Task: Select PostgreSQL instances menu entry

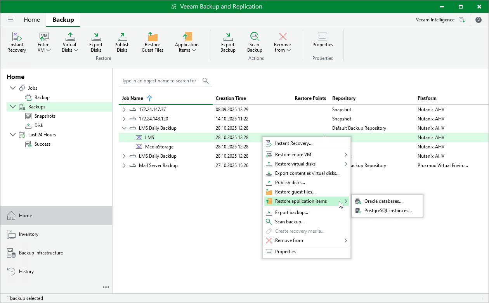Action: click(x=388, y=211)
